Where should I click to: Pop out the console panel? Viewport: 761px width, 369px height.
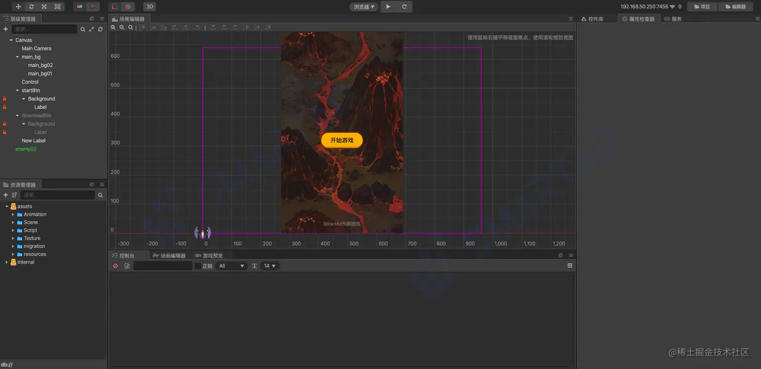[x=561, y=255]
